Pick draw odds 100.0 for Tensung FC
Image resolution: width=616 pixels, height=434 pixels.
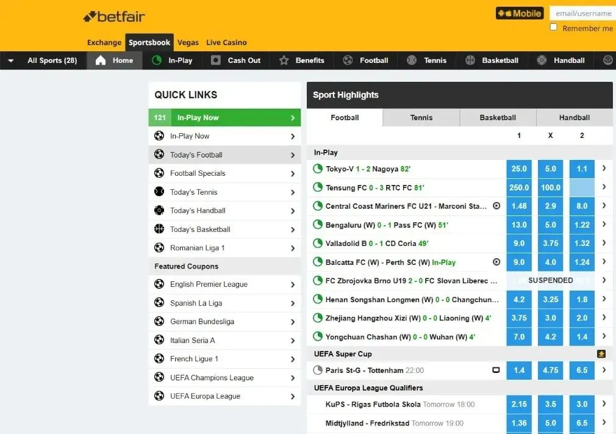pyautogui.click(x=550, y=187)
